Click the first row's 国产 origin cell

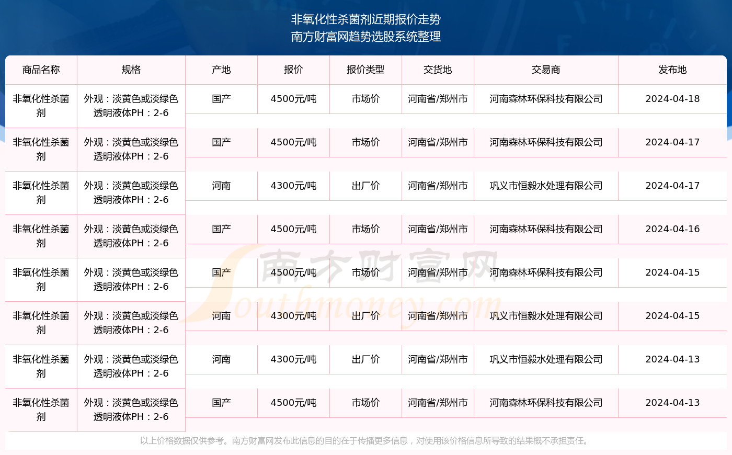(221, 99)
